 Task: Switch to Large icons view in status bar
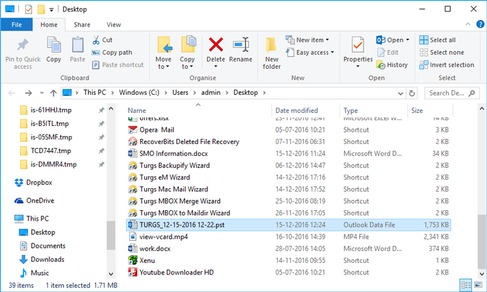(479, 285)
